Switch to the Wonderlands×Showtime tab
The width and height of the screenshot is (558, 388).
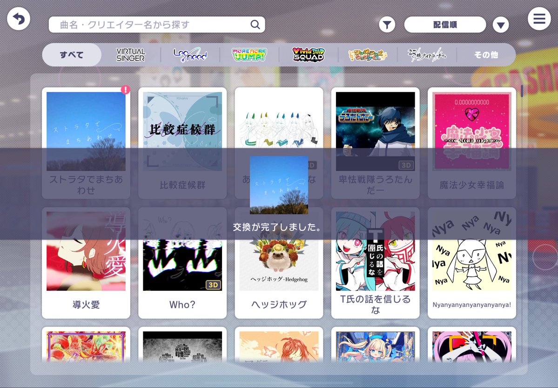coord(368,55)
